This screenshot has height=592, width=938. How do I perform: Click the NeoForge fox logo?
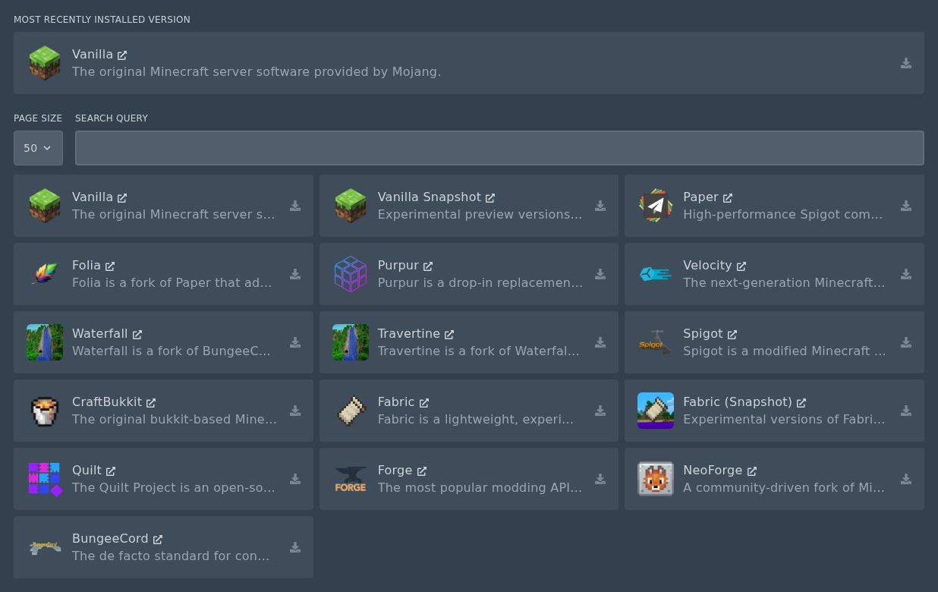pos(656,479)
